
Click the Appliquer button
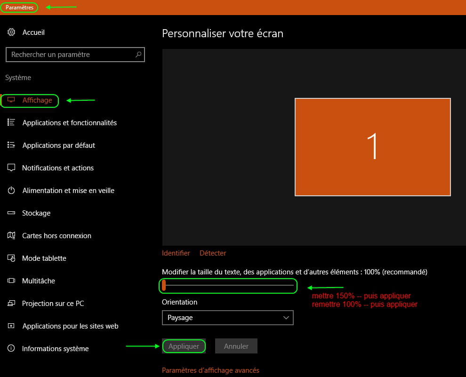click(184, 346)
